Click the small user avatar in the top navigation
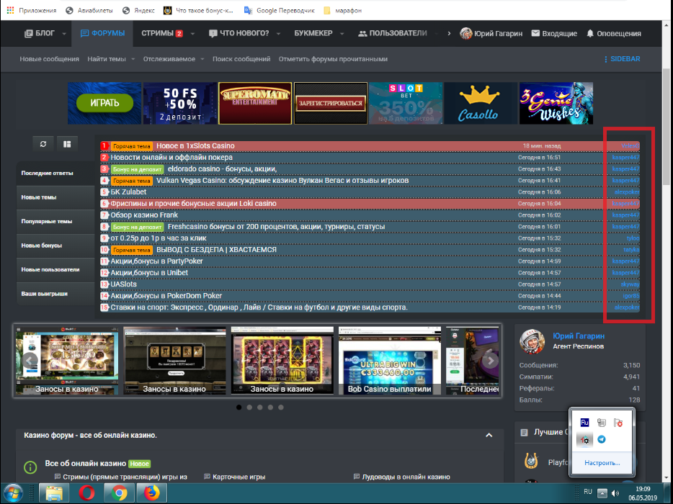The width and height of the screenshot is (673, 504). pyautogui.click(x=465, y=33)
